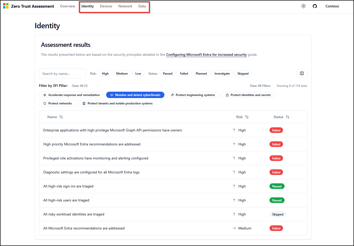354x246 pixels.
Task: Click Failed badge on Diagnostic settings row
Action: coord(276,172)
